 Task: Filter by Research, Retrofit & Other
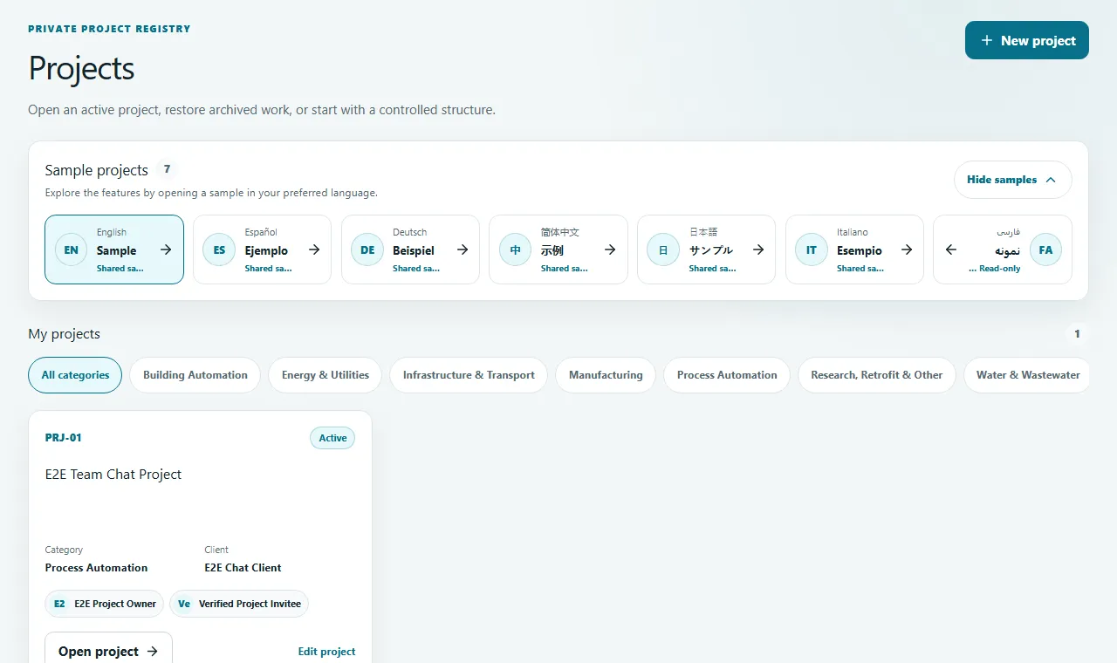pyautogui.click(x=877, y=375)
